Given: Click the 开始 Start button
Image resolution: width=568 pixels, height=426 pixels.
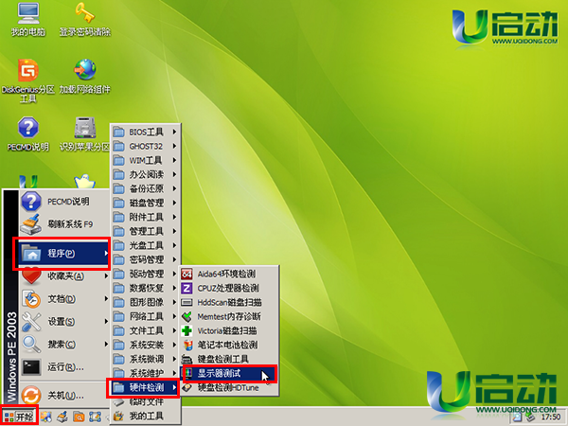Looking at the screenshot, I should click(19, 417).
